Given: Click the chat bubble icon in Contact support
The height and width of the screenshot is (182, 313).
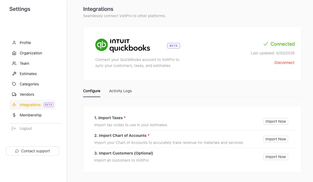Looking at the screenshot, I should (x=17, y=151).
